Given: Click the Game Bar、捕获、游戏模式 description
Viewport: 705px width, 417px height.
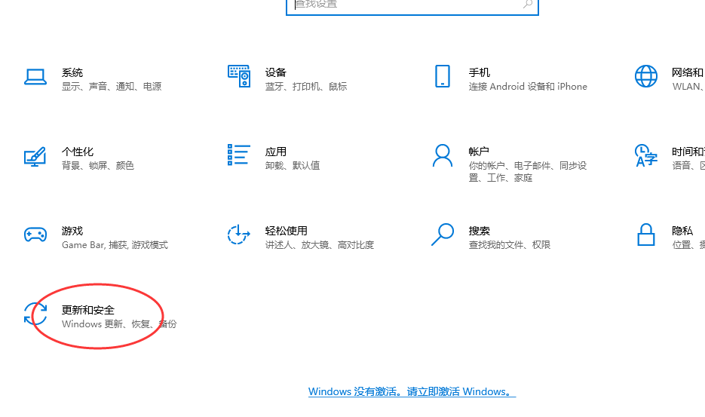Looking at the screenshot, I should 115,245.
